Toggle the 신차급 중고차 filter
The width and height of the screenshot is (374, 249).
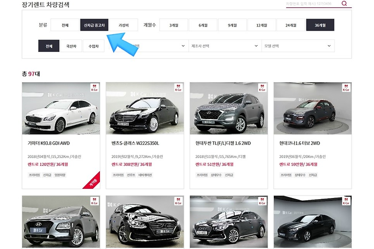94,25
